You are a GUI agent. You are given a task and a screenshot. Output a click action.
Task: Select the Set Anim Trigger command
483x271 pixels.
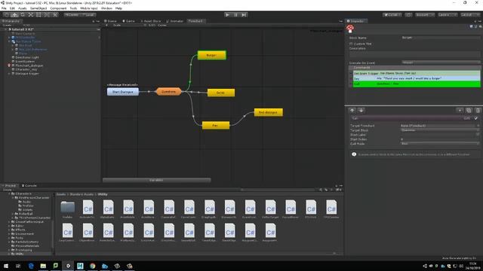416,73
